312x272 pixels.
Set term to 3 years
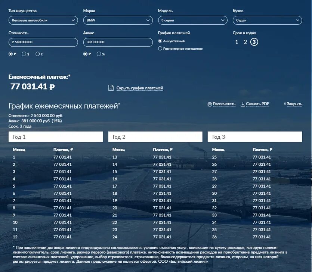click(254, 42)
